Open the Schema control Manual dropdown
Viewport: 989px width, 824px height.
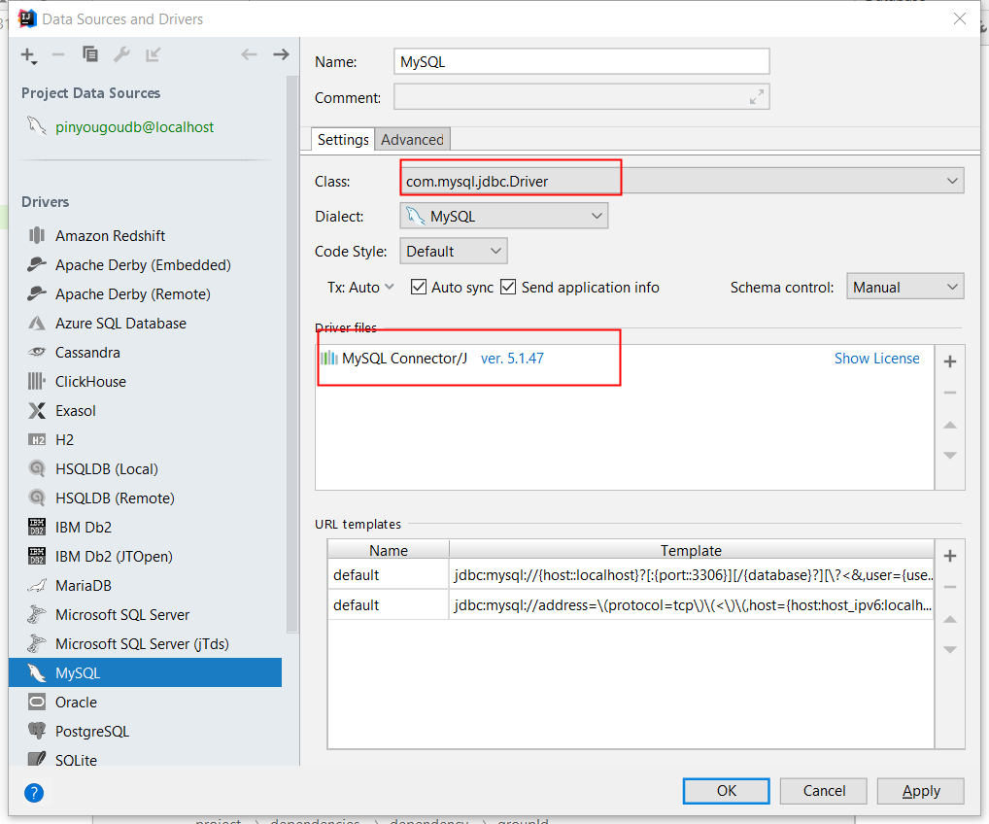[905, 287]
